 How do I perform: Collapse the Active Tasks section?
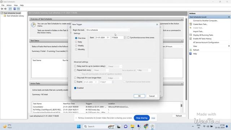182,84
